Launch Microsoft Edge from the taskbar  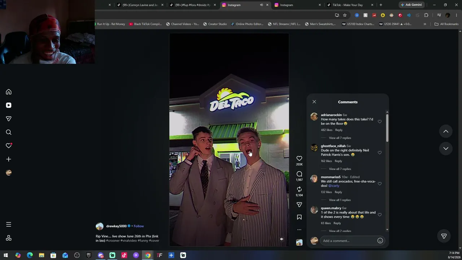click(30, 255)
